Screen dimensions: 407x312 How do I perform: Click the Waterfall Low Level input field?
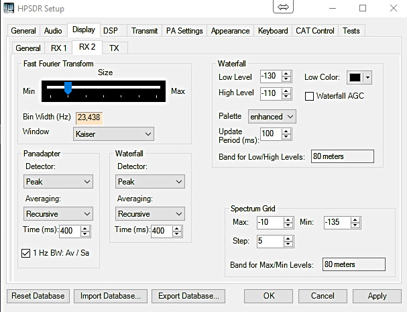[271, 76]
